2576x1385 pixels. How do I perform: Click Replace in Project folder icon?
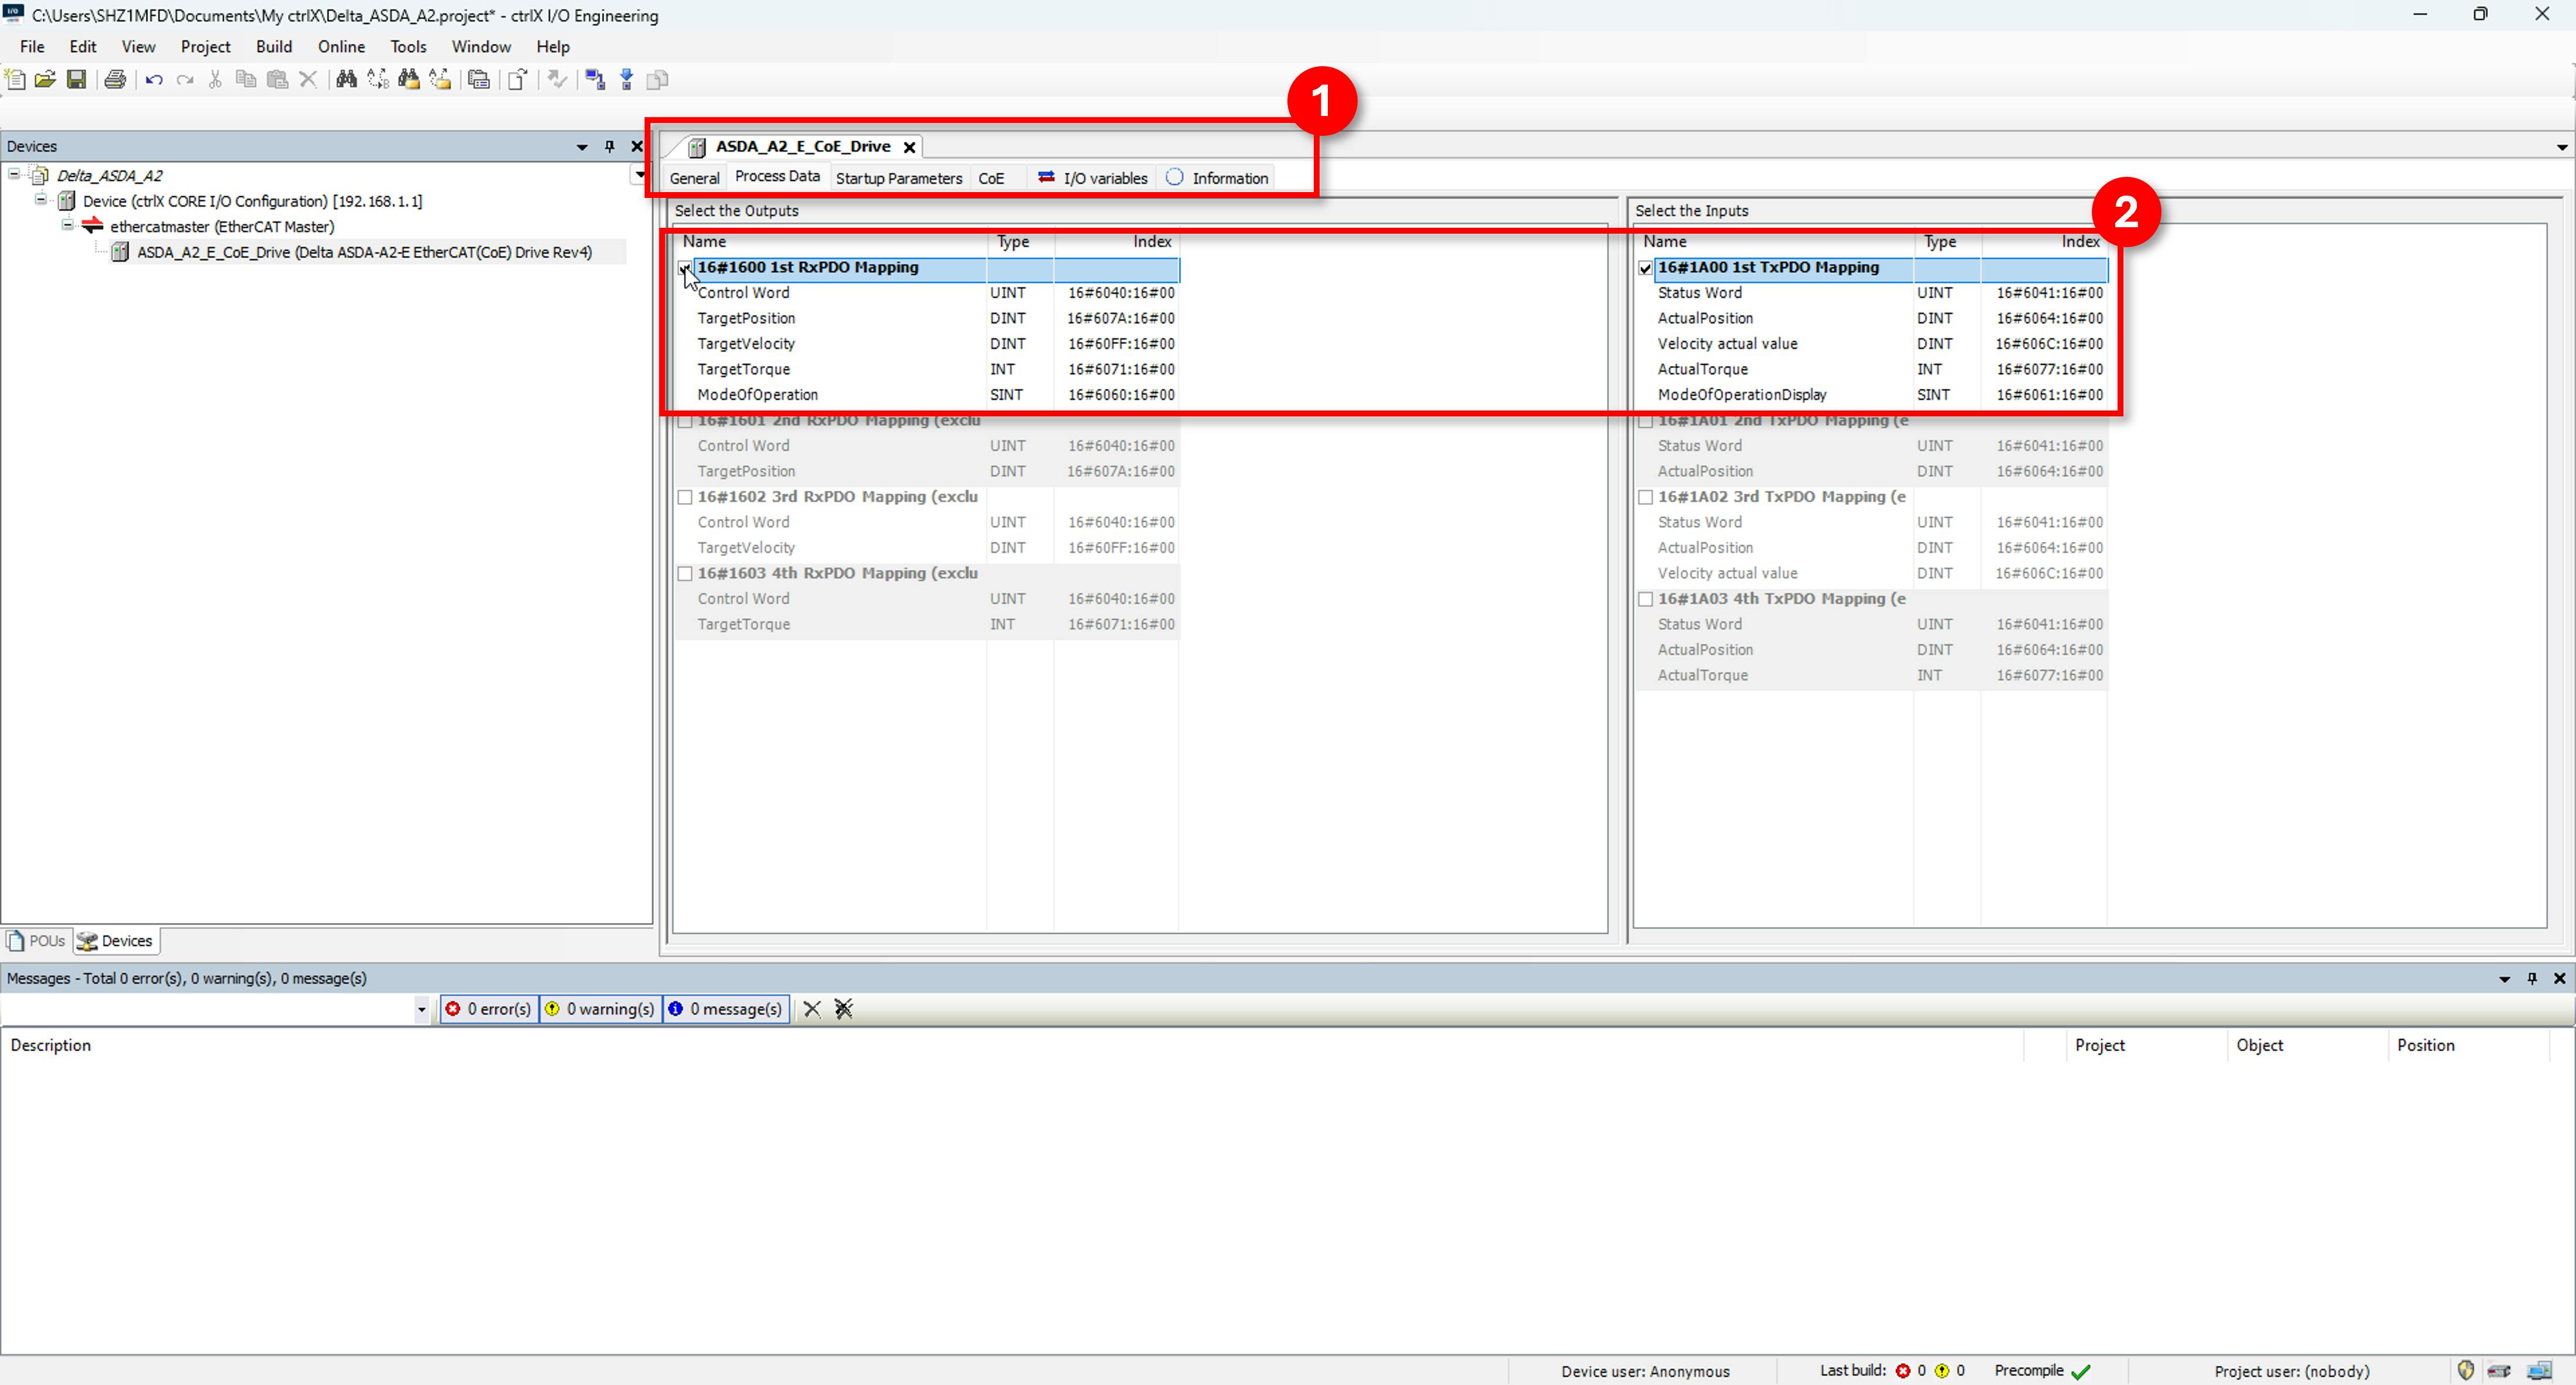(440, 80)
